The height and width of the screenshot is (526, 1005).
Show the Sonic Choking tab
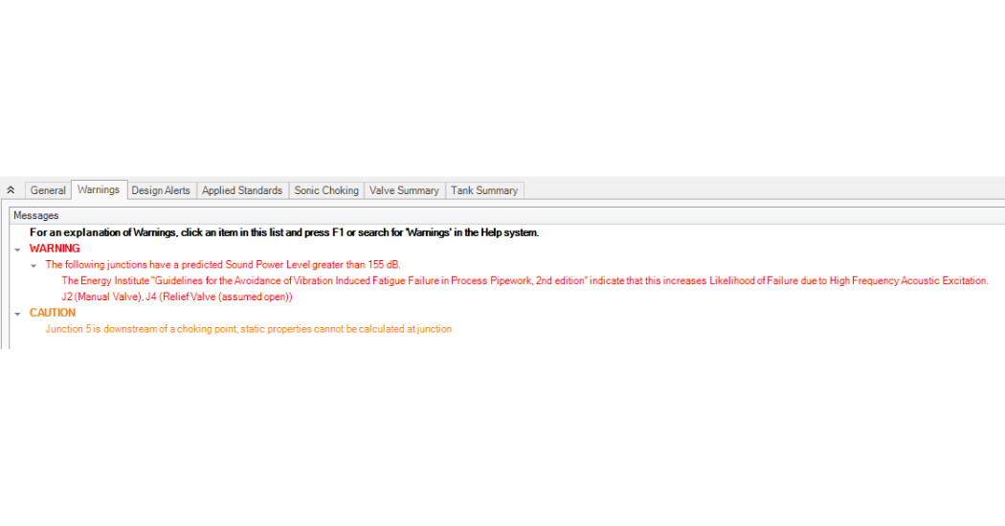326,190
